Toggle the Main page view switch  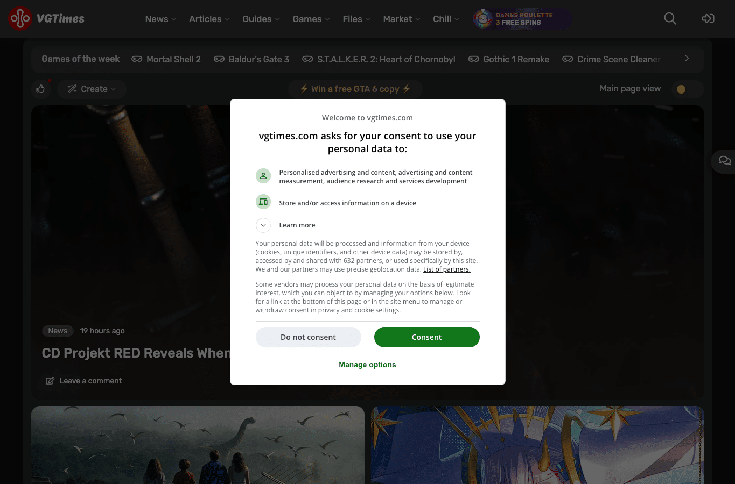pyautogui.click(x=688, y=89)
